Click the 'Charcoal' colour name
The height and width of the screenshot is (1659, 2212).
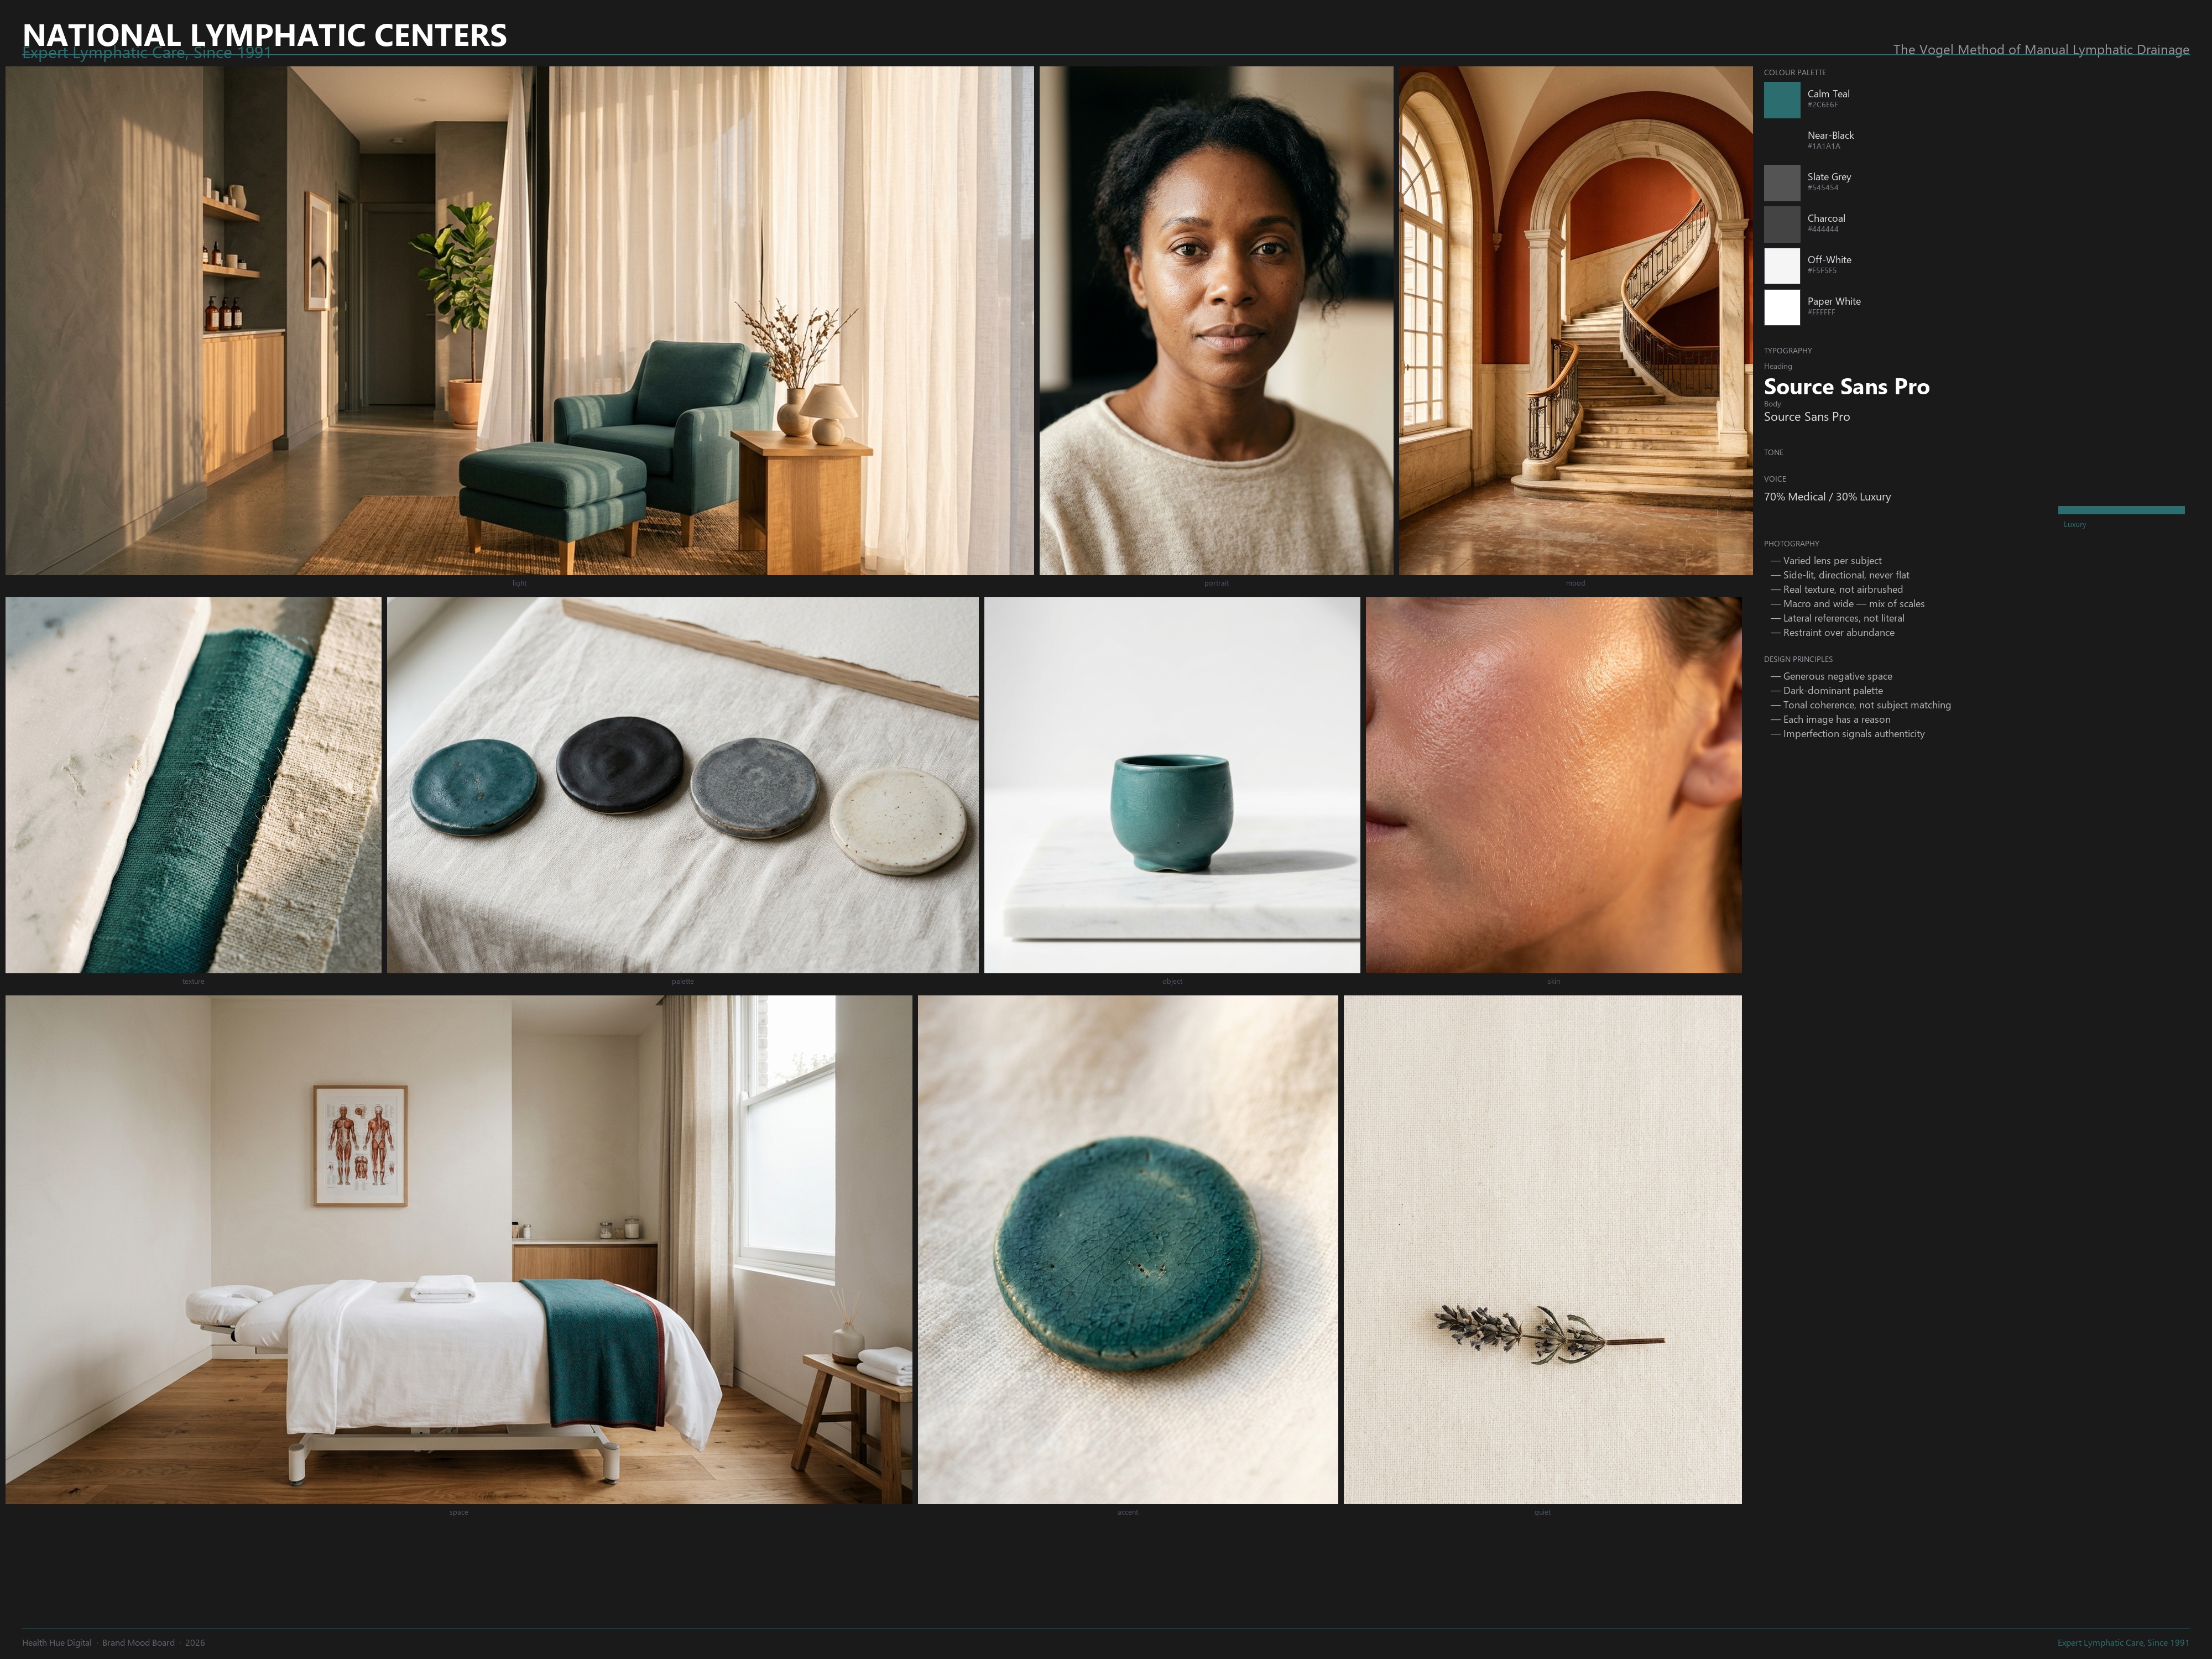pos(1826,218)
